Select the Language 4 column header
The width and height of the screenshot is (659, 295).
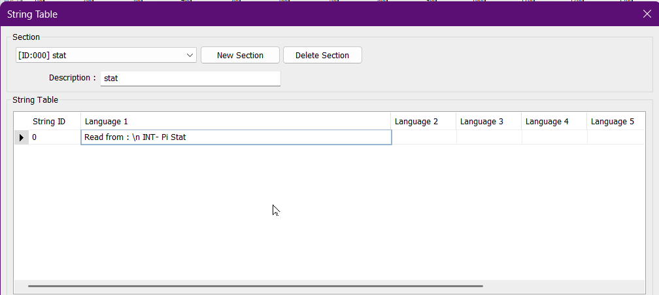(x=554, y=122)
